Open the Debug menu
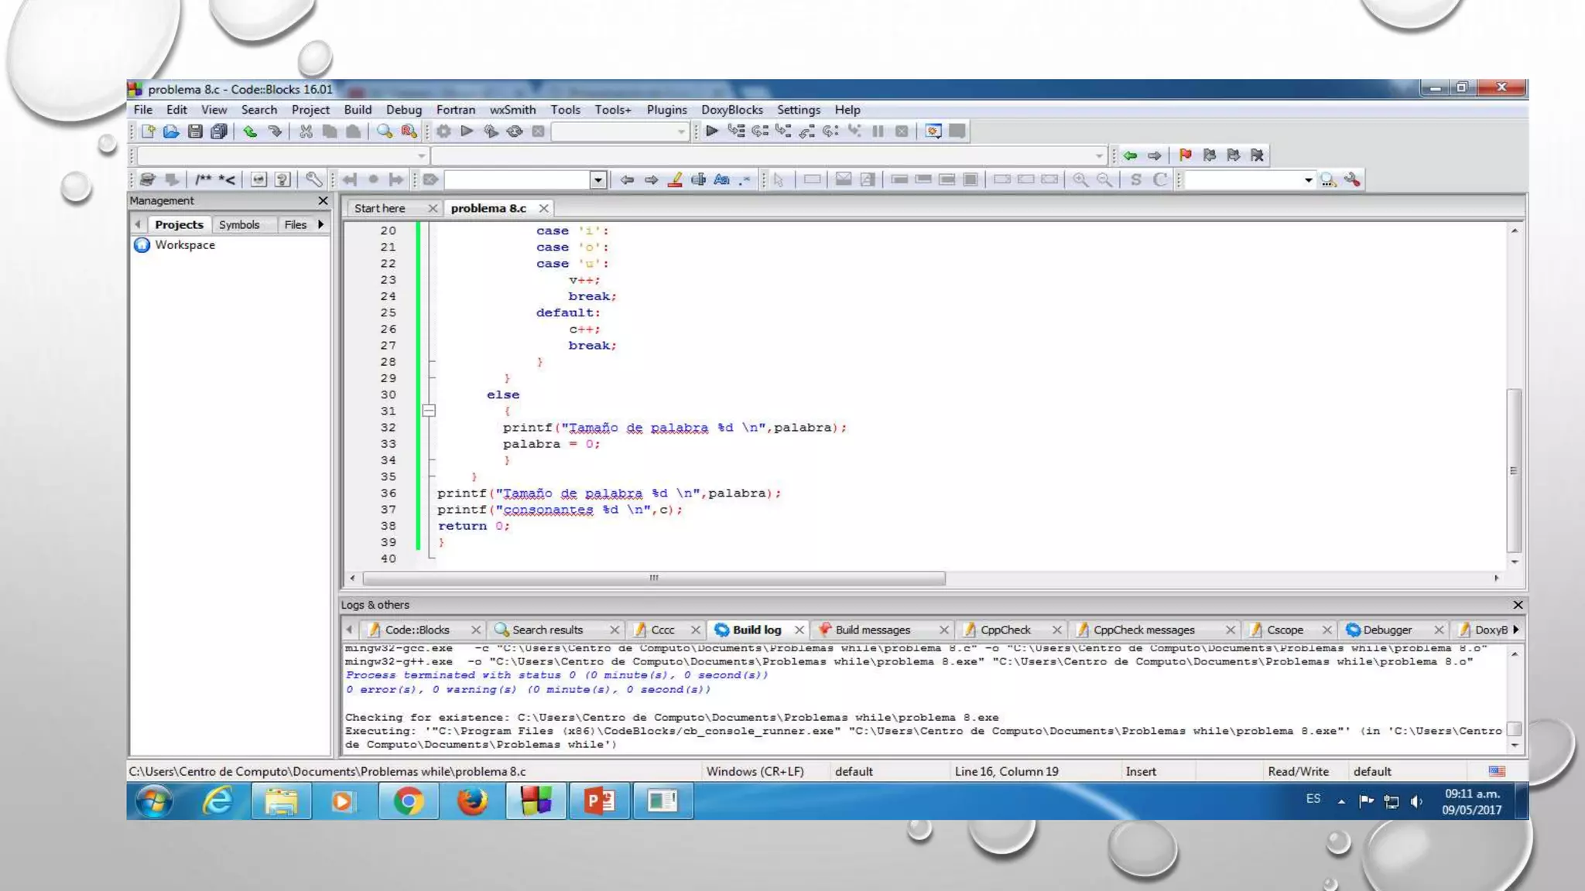The image size is (1585, 891). coord(403,110)
